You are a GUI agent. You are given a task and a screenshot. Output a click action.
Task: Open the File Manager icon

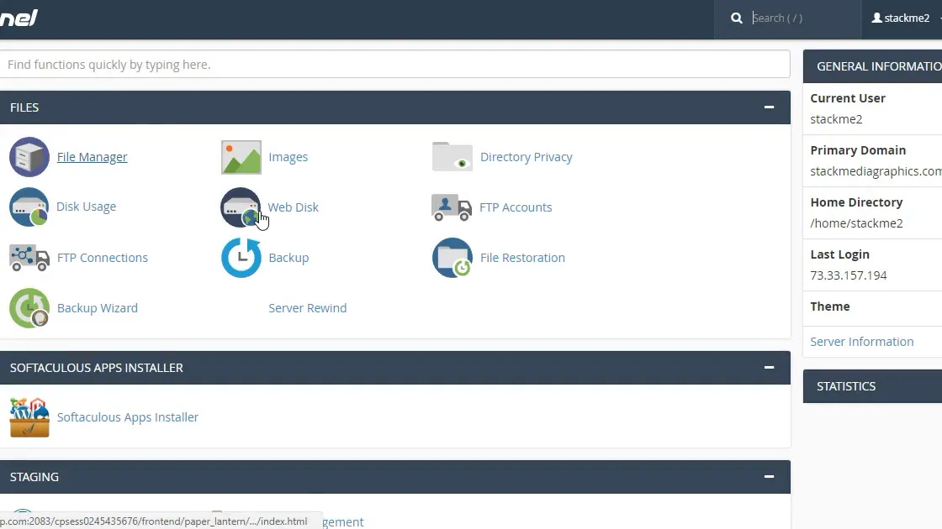[x=29, y=157]
